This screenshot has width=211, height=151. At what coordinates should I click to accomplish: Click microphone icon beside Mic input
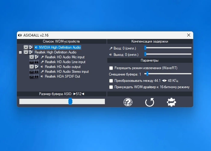point(42,57)
